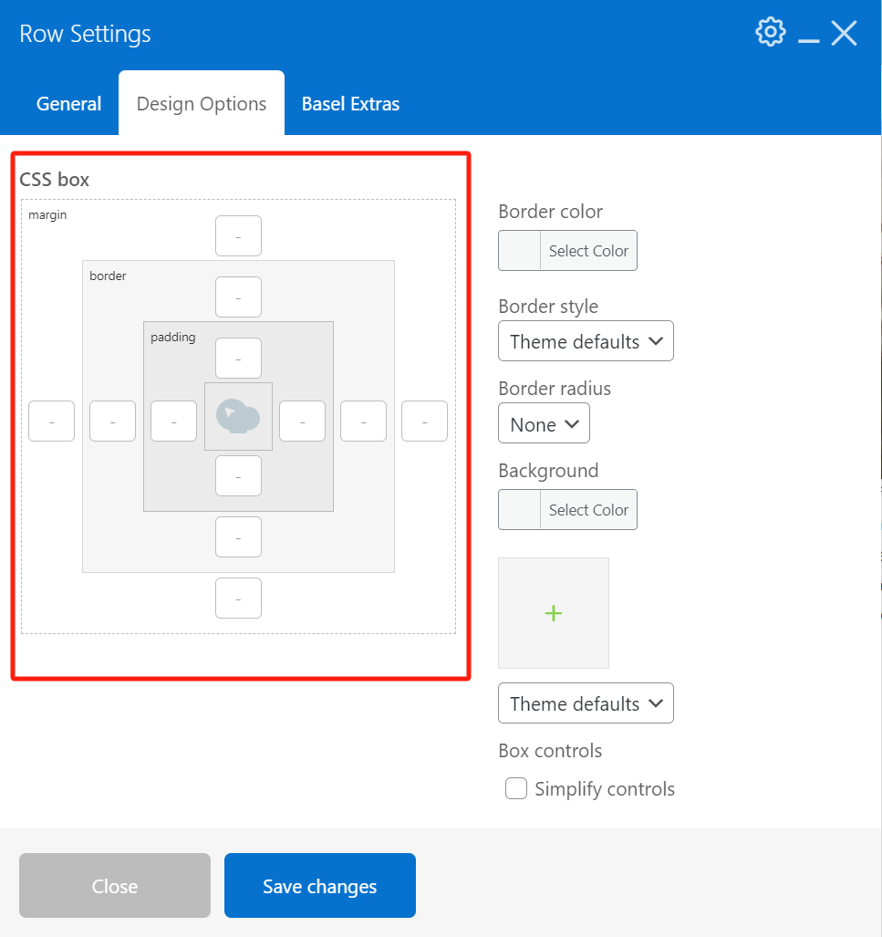This screenshot has height=937, width=882.
Task: Open the Border radius dropdown
Action: [x=544, y=423]
